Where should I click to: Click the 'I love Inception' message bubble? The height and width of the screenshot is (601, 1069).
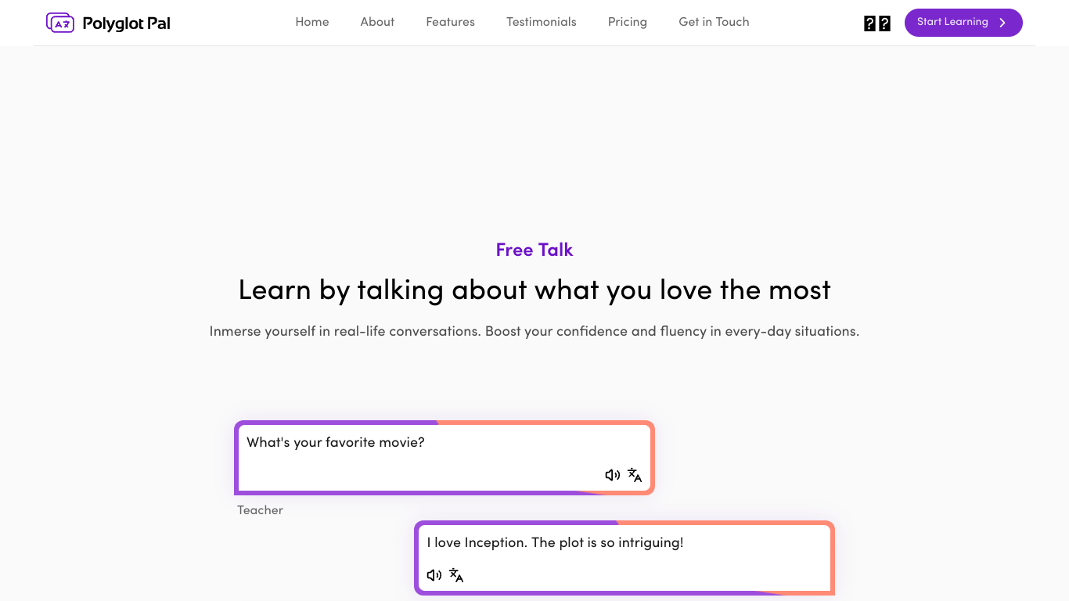coord(624,558)
